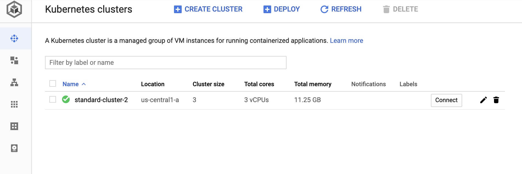Open the Services hierarchy sidebar icon
522x174 pixels.
tap(14, 82)
